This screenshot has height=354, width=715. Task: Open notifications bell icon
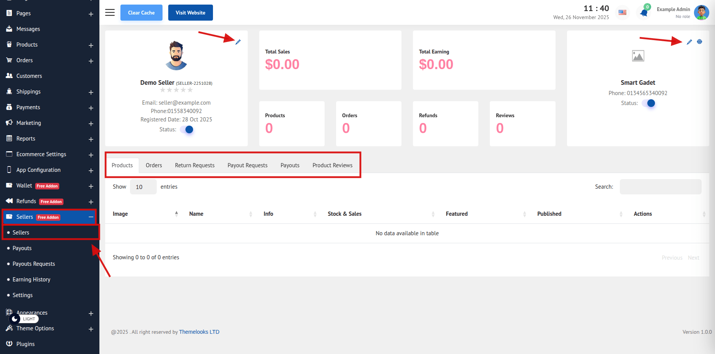[x=644, y=13]
